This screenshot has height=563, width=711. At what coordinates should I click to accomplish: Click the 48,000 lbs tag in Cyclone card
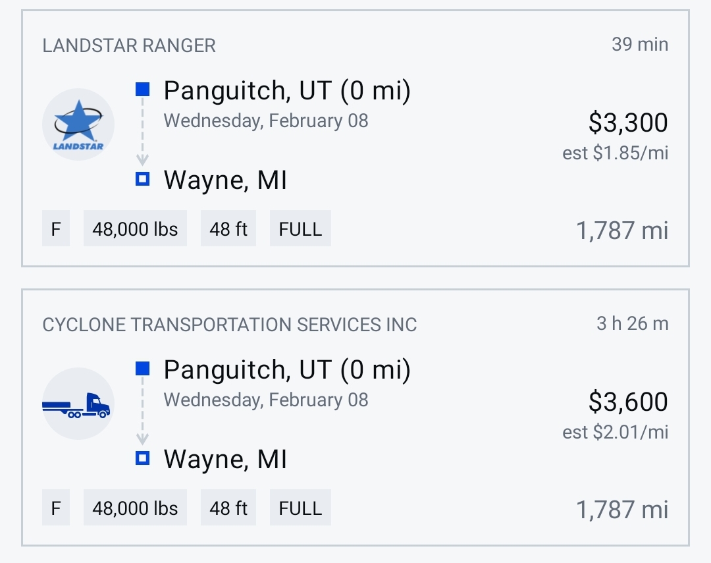[135, 507]
